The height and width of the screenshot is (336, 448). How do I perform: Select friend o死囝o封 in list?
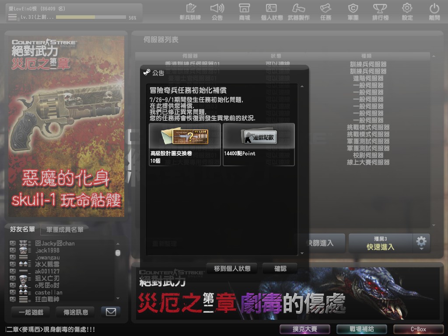pyautogui.click(x=47, y=285)
